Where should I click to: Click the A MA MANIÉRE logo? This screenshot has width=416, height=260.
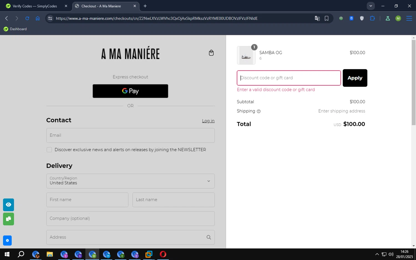(x=130, y=53)
